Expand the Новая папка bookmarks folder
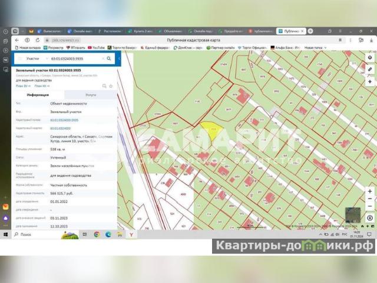Viewport: 377px width, 283px height. pos(316,48)
